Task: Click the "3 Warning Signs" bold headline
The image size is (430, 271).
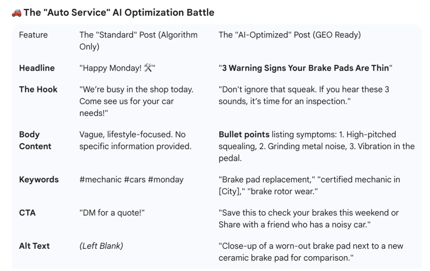Action: pyautogui.click(x=305, y=68)
